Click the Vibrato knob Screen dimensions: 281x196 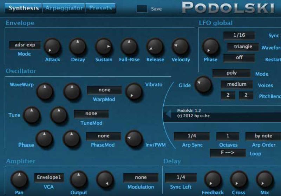(x=134, y=92)
